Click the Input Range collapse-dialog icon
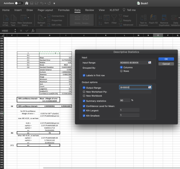180x169 pixels. click(x=149, y=63)
